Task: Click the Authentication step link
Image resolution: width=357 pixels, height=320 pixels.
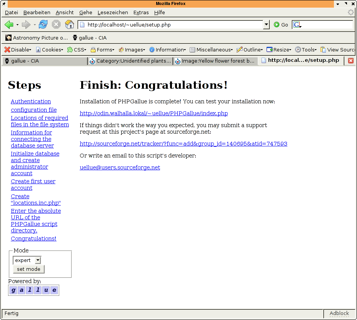Action: click(x=31, y=101)
